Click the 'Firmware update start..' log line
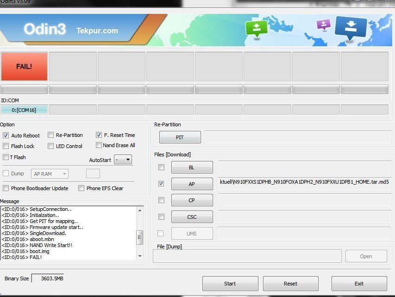Screen dimensions: 395x297 pyautogui.click(x=42, y=227)
